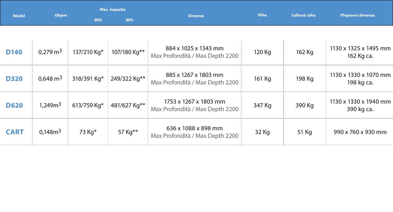
Task: Click dimensions 884 x 1025 x 1343 mm
Action: [195, 48]
